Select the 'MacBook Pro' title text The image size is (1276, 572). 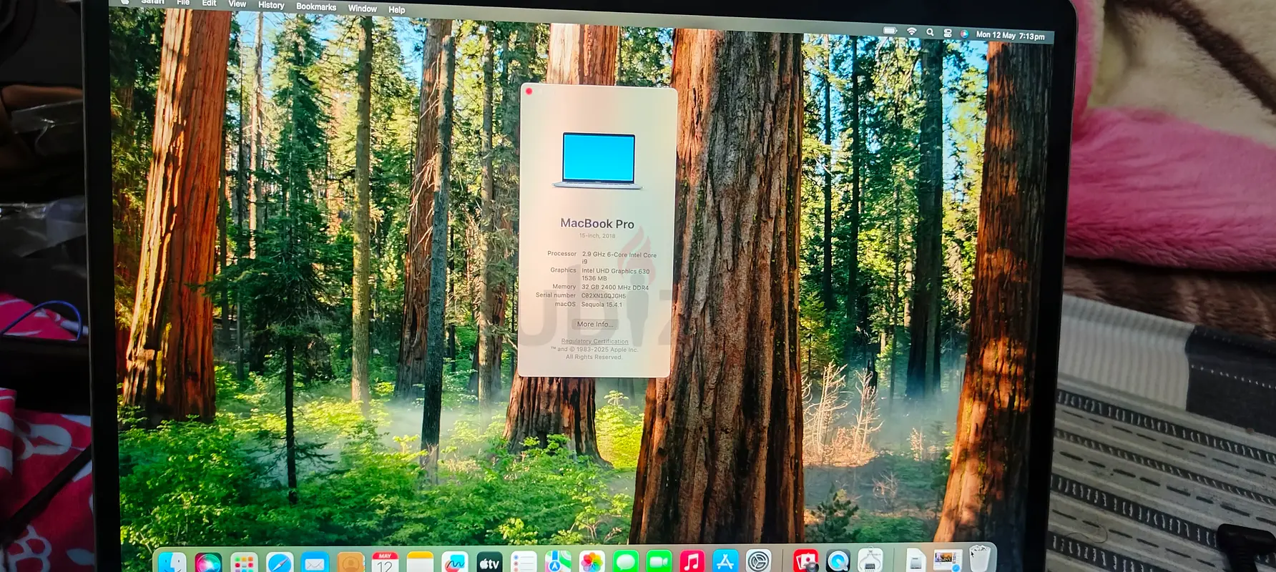(597, 224)
